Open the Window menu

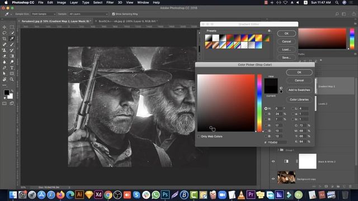coord(143,2)
